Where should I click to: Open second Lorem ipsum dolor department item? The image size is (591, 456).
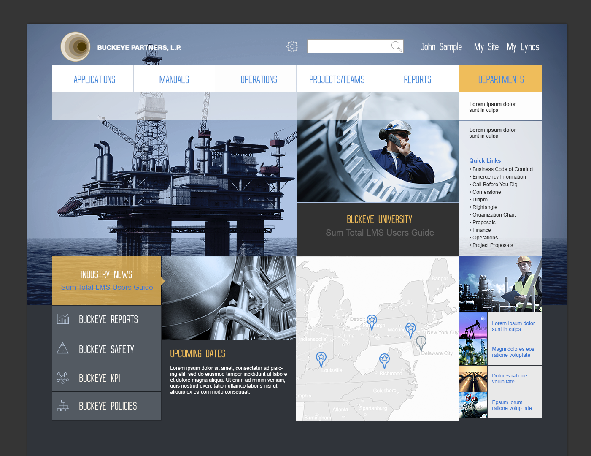[x=501, y=135]
